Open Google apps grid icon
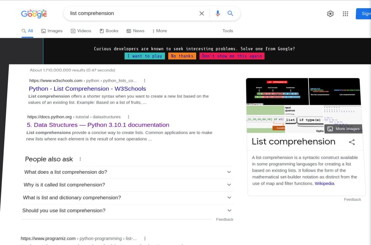This screenshot has height=245, width=371. click(x=345, y=14)
